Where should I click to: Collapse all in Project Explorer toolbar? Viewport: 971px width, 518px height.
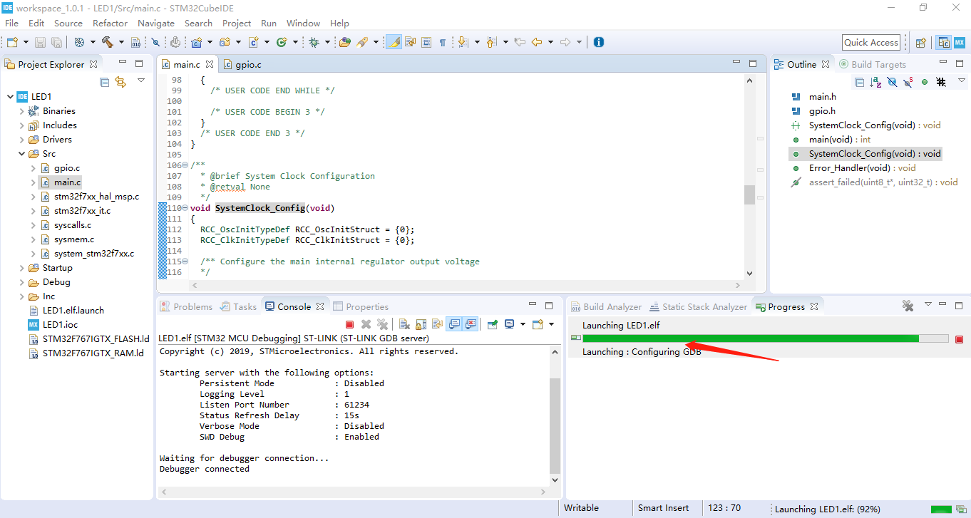[x=105, y=82]
